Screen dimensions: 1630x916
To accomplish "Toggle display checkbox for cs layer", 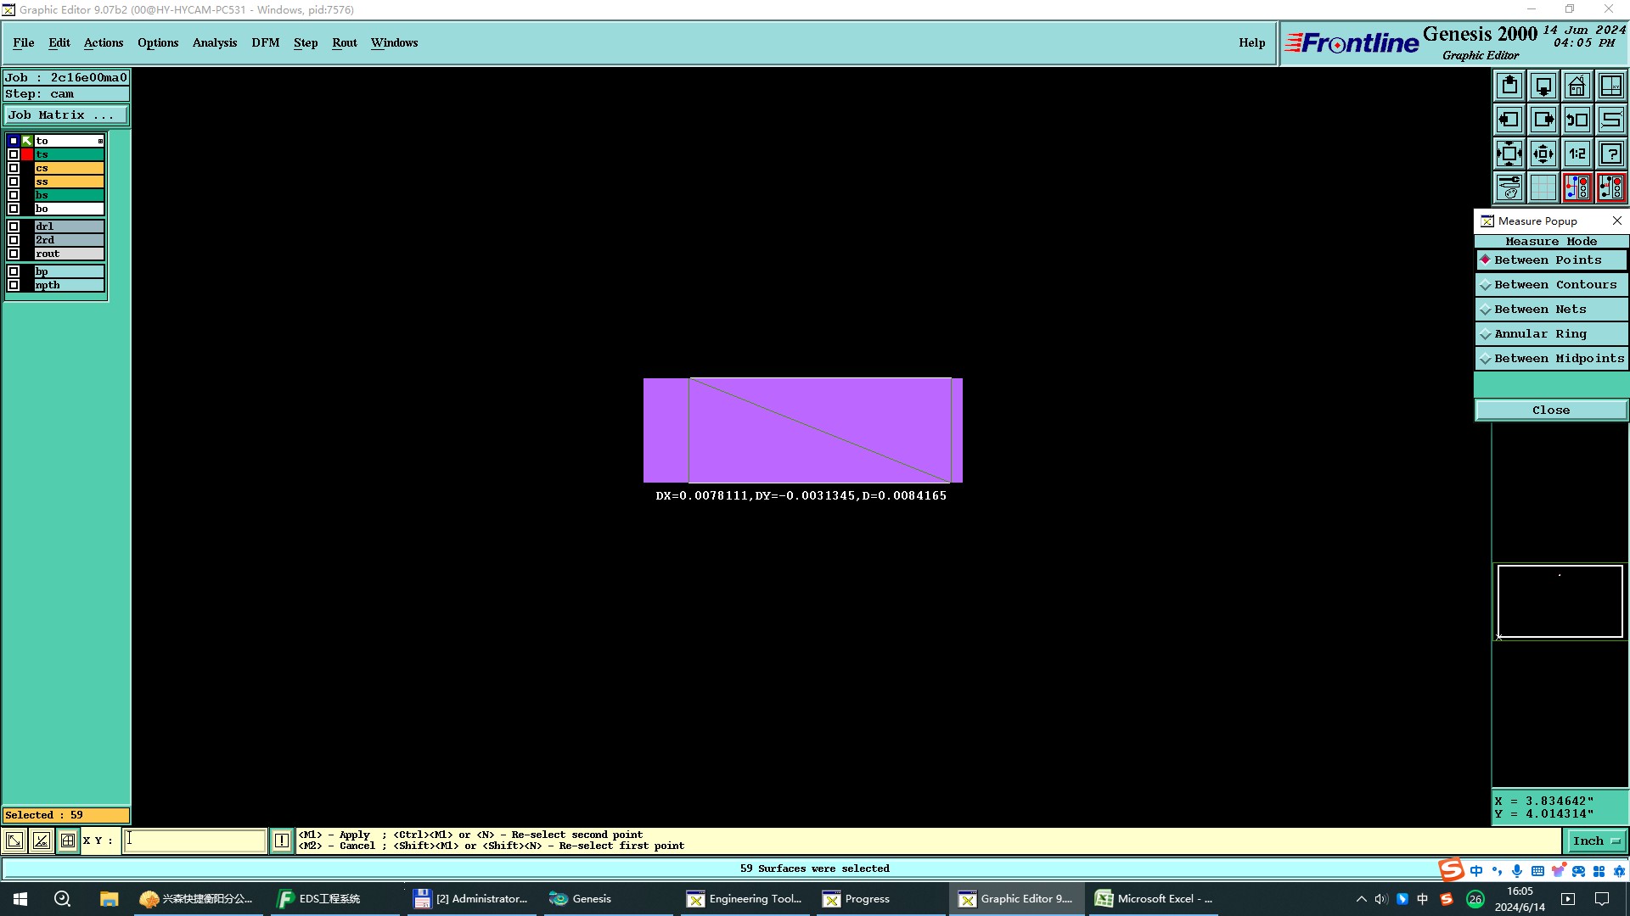I will 14,168.
